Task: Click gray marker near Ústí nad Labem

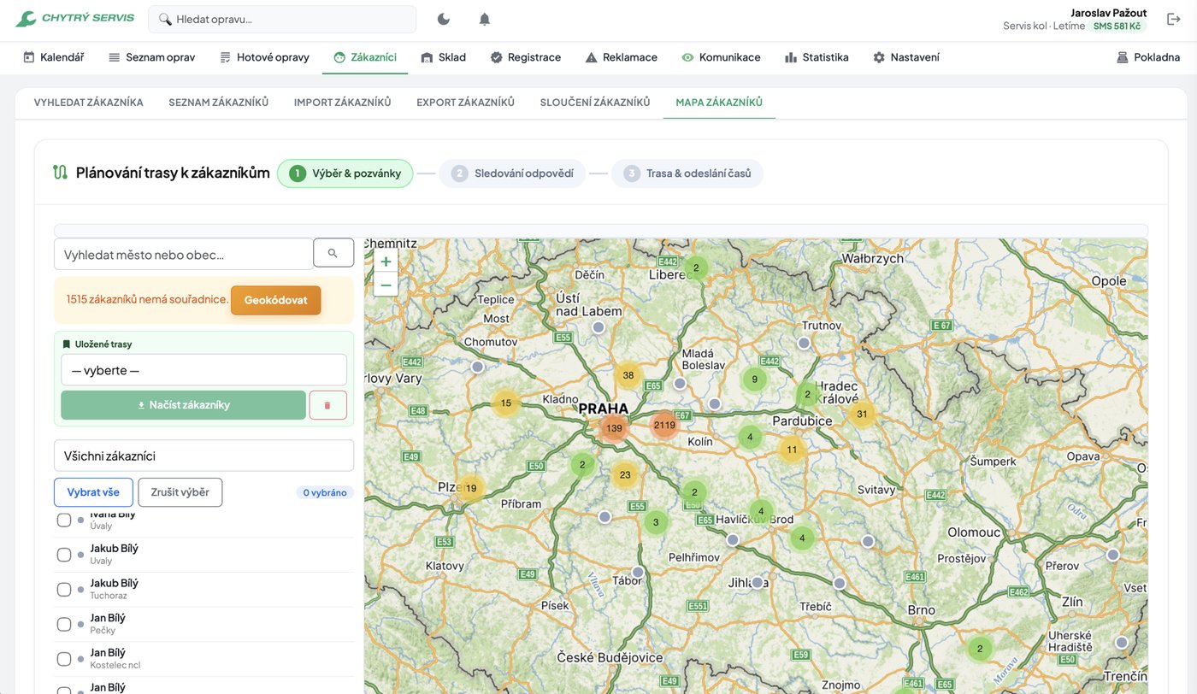Action: click(598, 327)
